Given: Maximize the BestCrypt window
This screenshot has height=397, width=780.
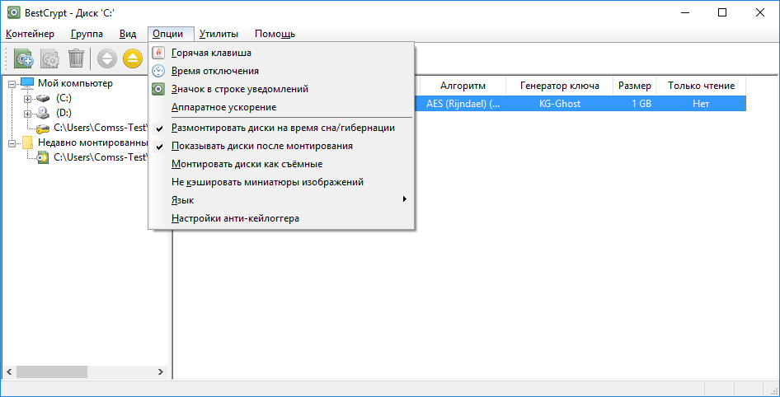Looking at the screenshot, I should coord(722,12).
